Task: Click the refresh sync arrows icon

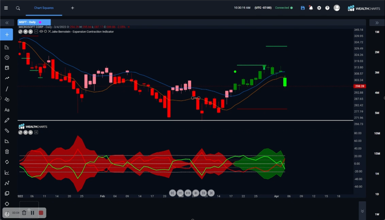Action: click(x=7, y=162)
